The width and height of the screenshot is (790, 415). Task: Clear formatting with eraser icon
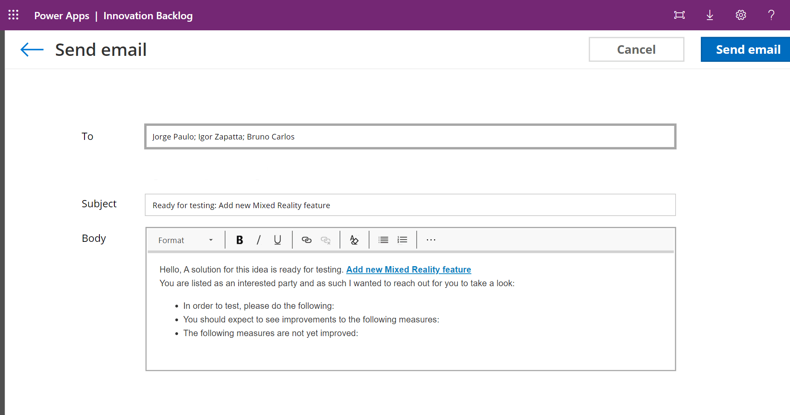point(354,240)
